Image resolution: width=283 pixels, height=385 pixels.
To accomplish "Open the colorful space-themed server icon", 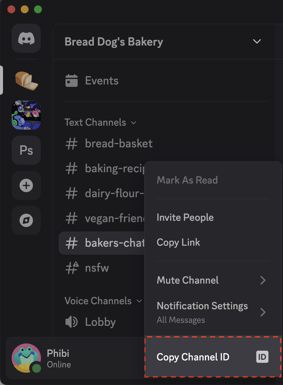I will pos(26,115).
